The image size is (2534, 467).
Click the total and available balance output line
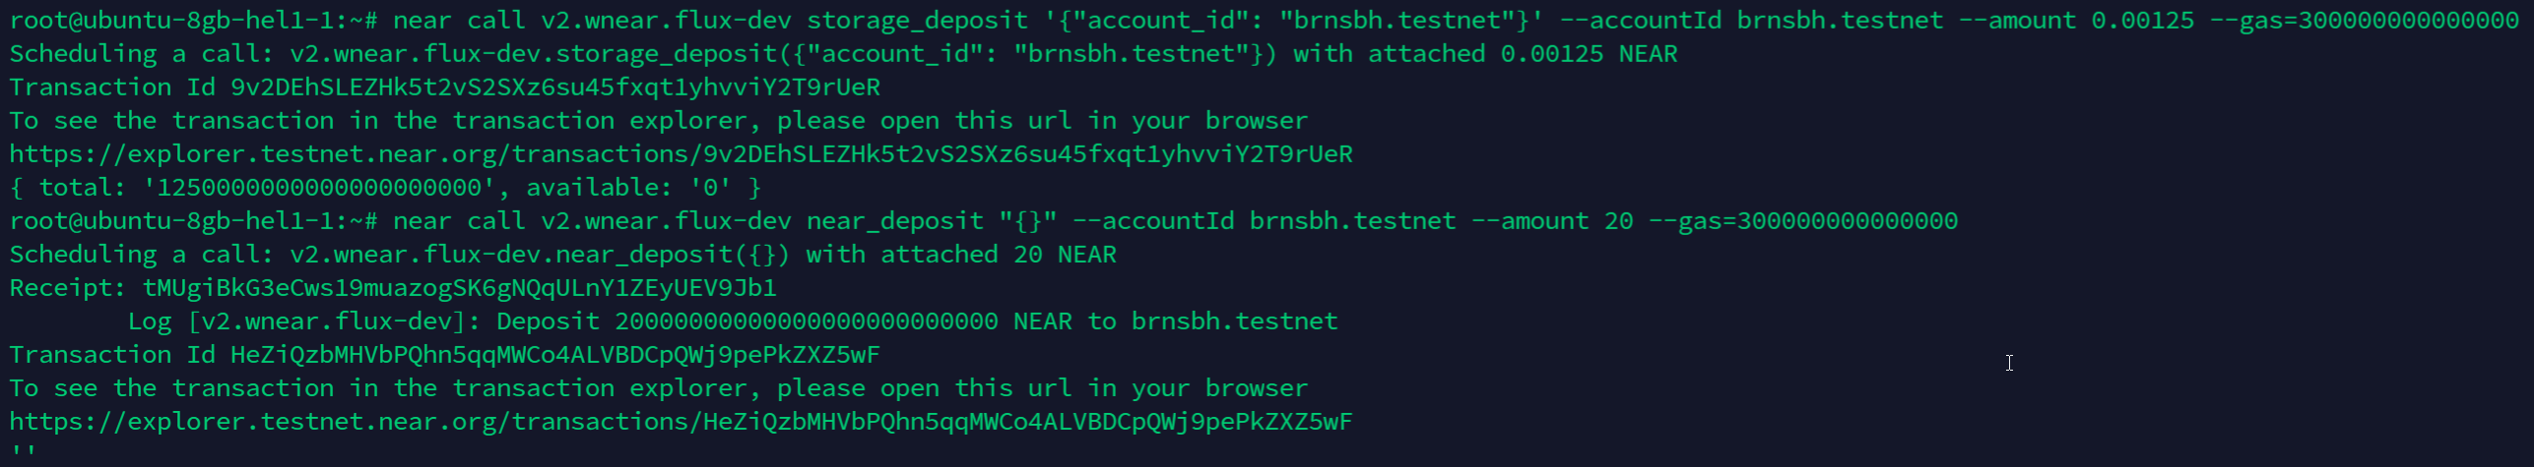pyautogui.click(x=385, y=188)
